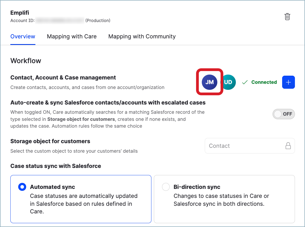
Task: Click the JM user avatar
Action: click(x=209, y=82)
